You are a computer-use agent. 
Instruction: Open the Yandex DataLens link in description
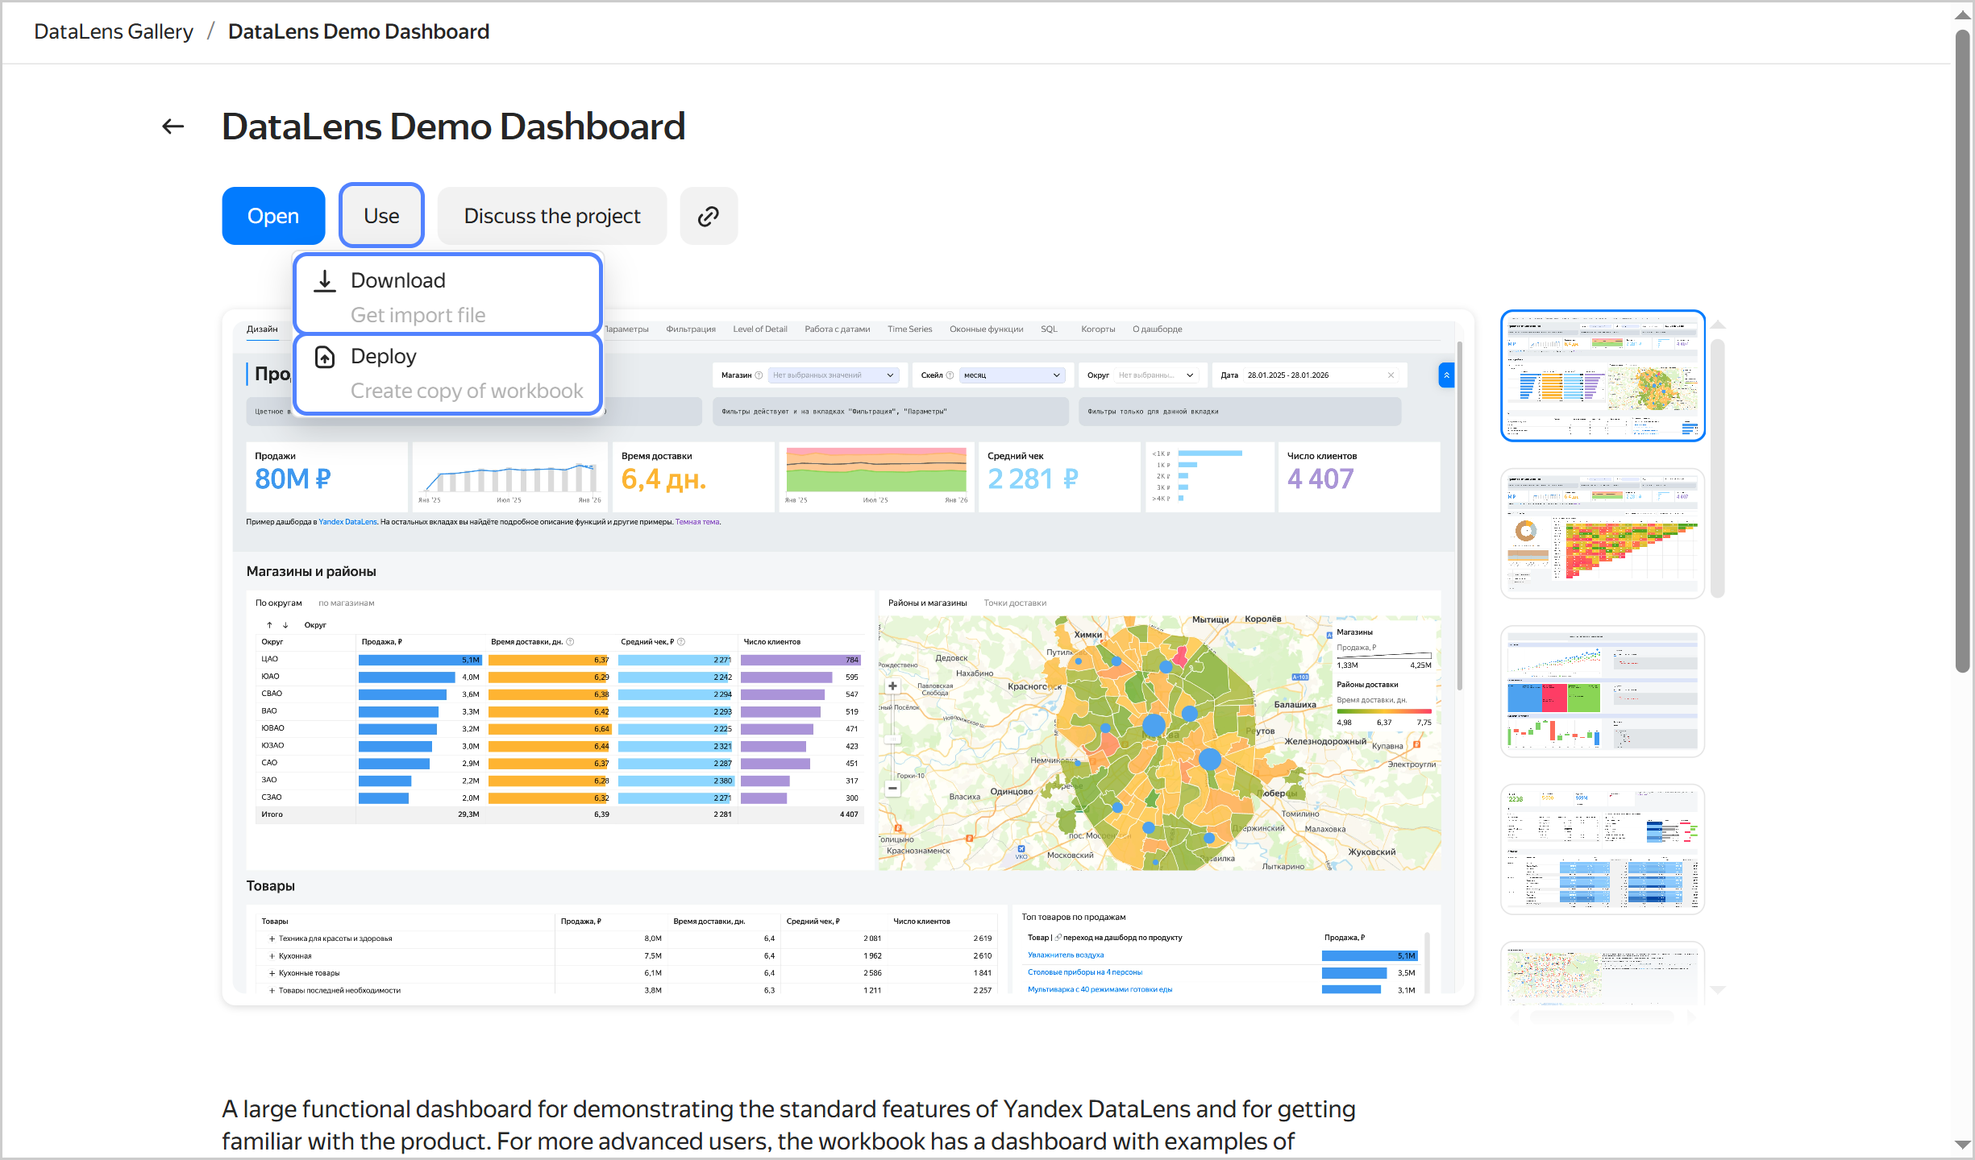(348, 522)
